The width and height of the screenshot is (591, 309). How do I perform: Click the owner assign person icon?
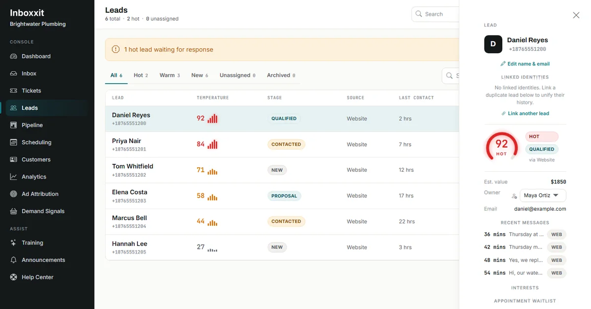[x=514, y=196]
